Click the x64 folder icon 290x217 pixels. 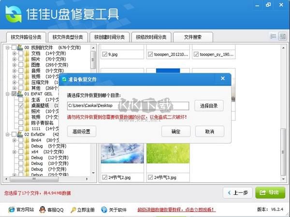(27, 152)
